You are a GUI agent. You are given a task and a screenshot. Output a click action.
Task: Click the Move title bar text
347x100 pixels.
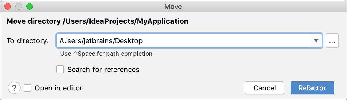pos(173,6)
